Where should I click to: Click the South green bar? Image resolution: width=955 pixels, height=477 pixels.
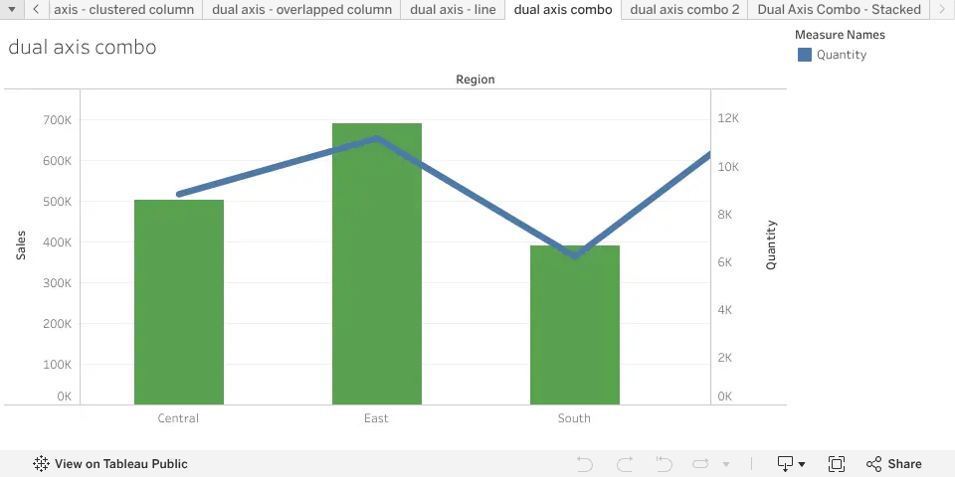point(574,325)
